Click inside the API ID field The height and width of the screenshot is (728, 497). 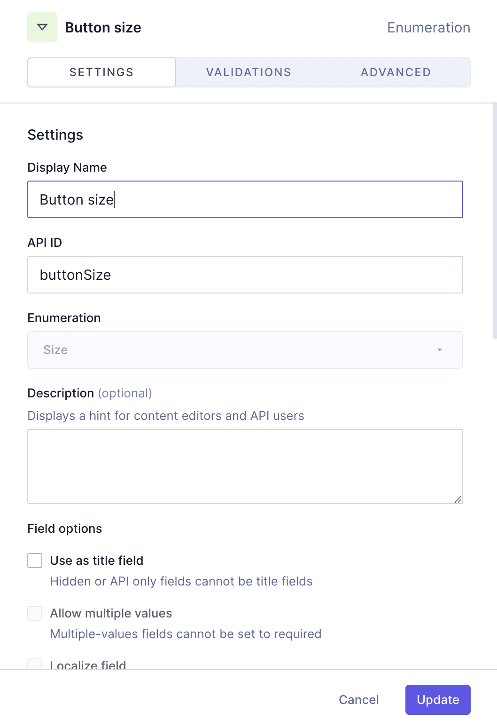245,275
